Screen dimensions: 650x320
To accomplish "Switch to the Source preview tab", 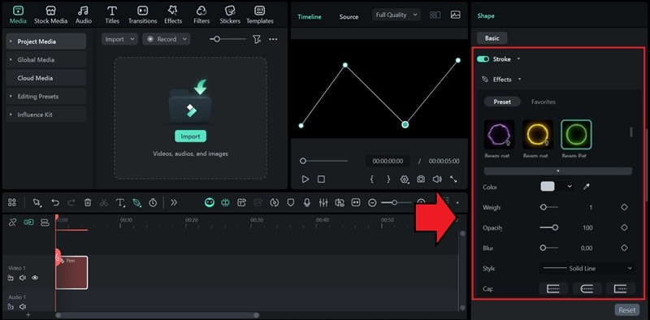I will pos(349,16).
